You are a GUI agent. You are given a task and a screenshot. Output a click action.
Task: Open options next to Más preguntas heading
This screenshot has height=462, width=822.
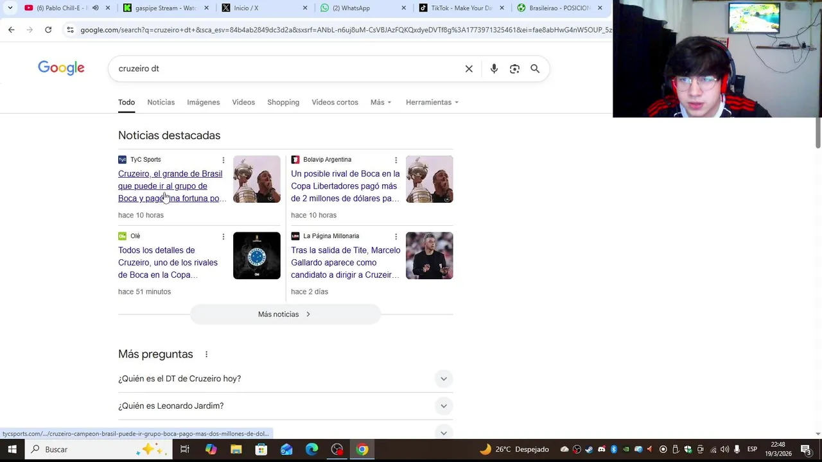click(x=206, y=354)
